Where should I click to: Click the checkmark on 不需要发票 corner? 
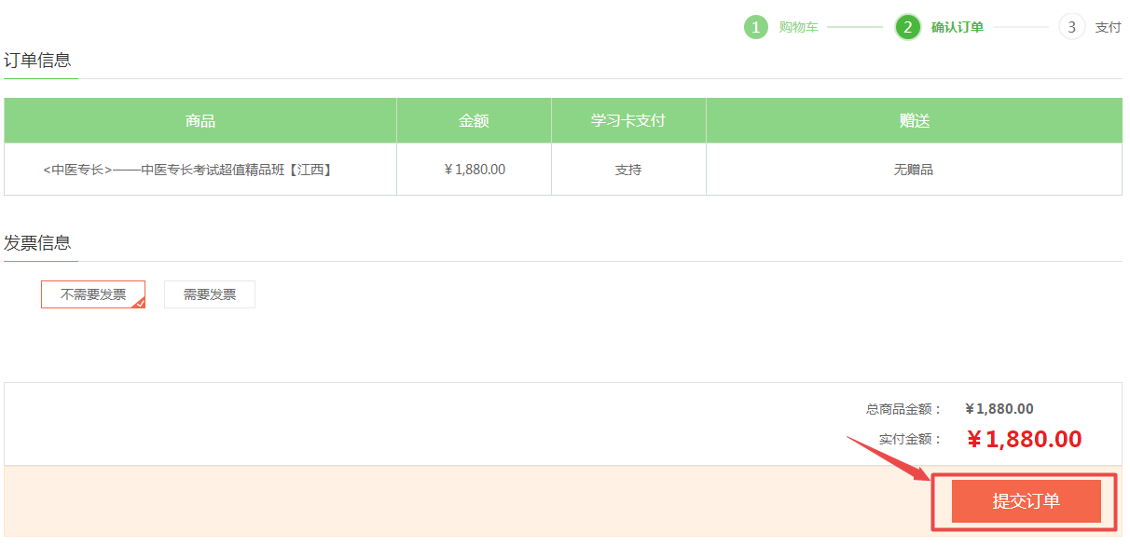point(139,302)
